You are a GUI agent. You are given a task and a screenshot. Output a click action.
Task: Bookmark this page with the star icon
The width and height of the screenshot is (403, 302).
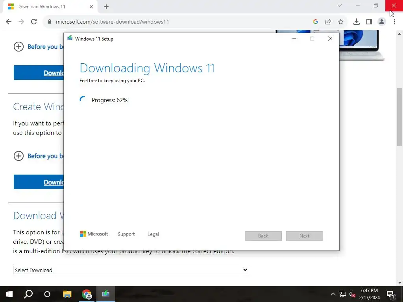tap(341, 22)
